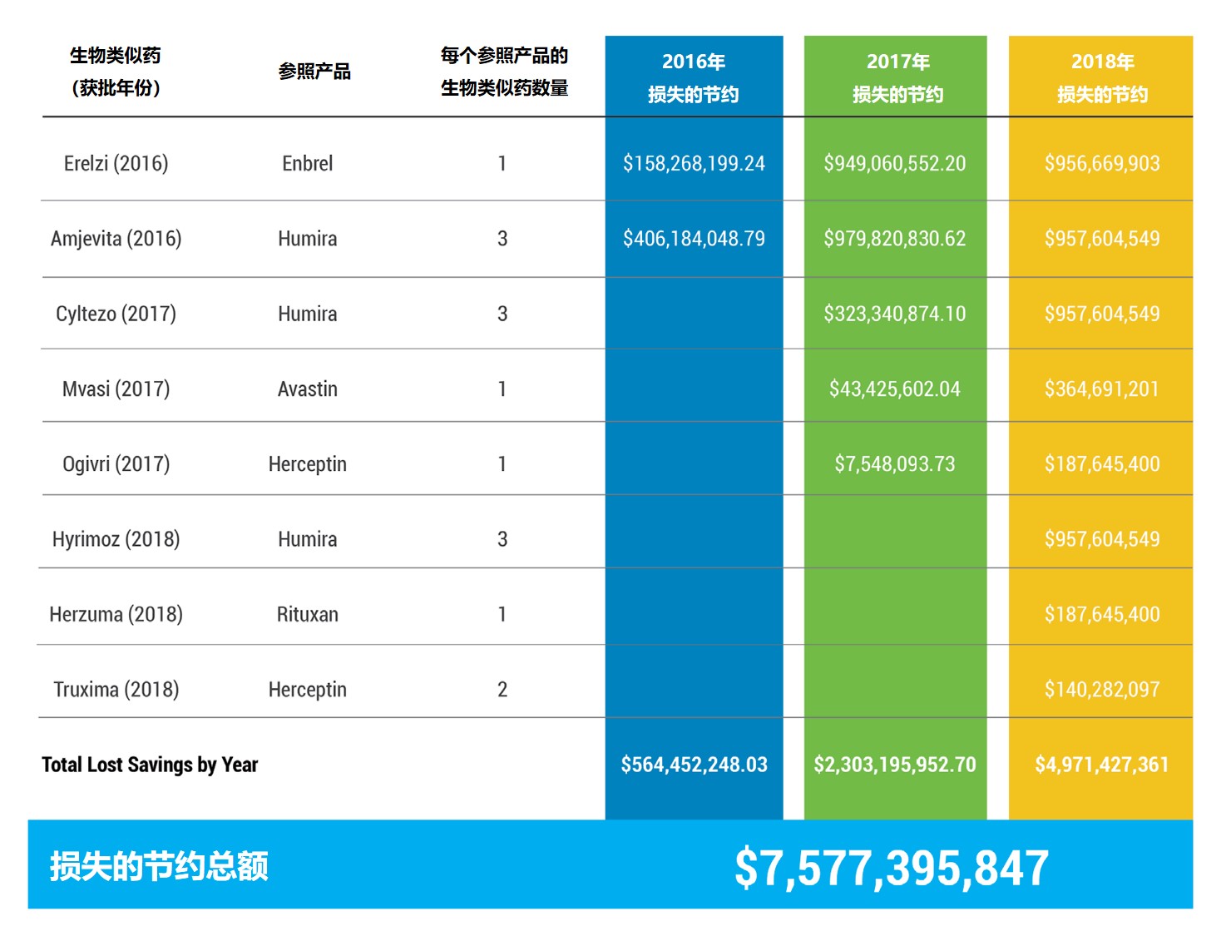1221x936 pixels.
Task: Click Humira in the Amjevita row
Action: [308, 239]
